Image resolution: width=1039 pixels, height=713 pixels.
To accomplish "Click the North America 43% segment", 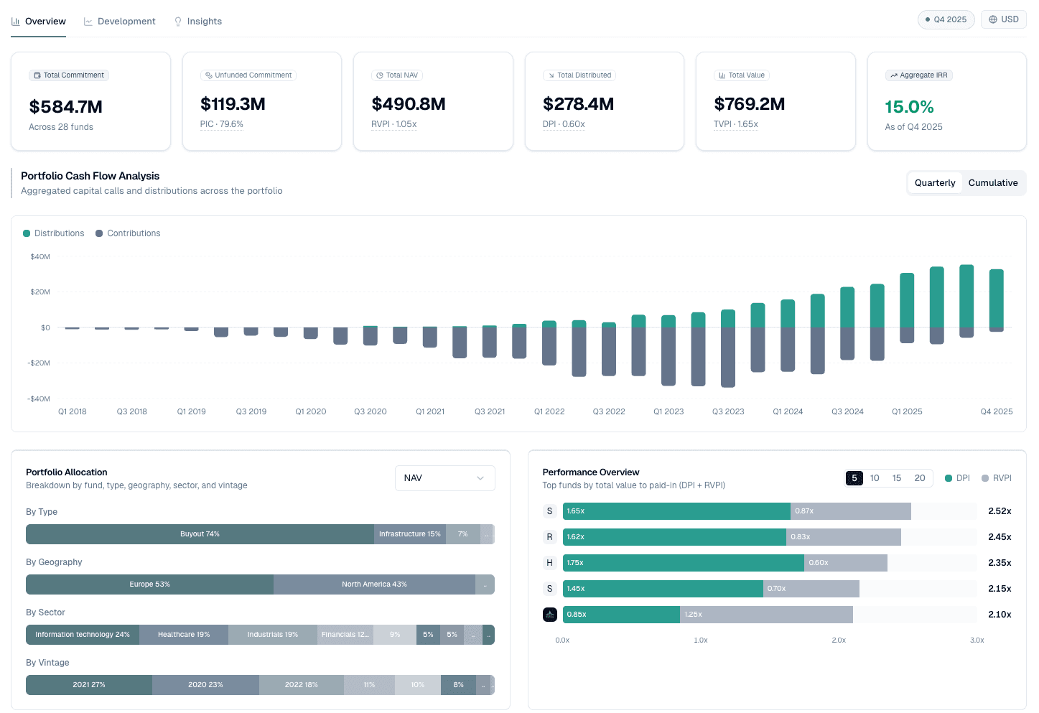I will click(374, 584).
